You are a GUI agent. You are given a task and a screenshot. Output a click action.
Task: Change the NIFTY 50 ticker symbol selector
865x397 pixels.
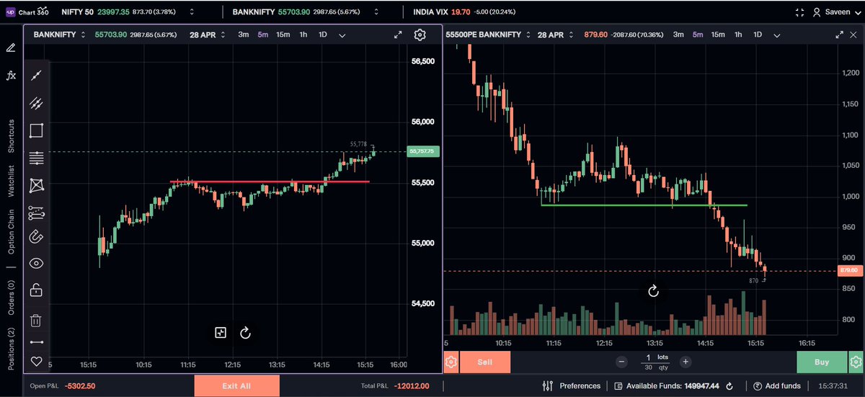click(191, 12)
